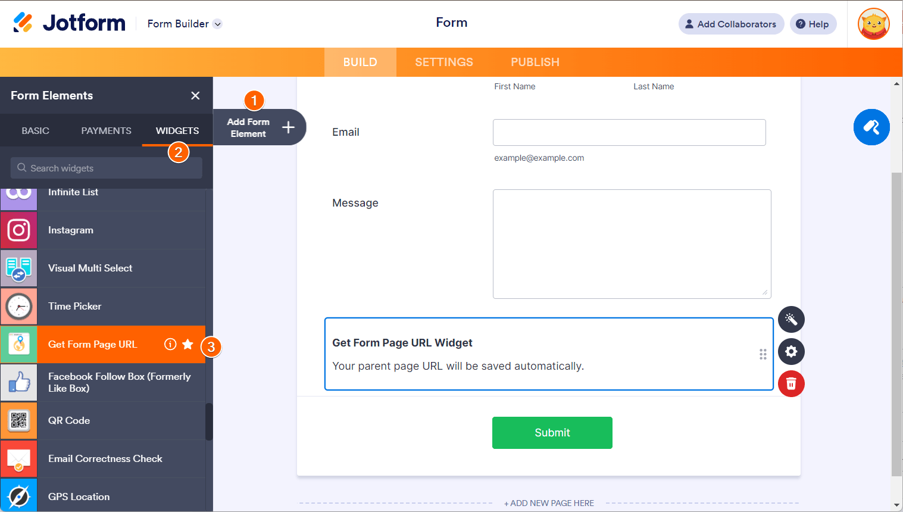Switch to the Payments elements tab

[106, 130]
